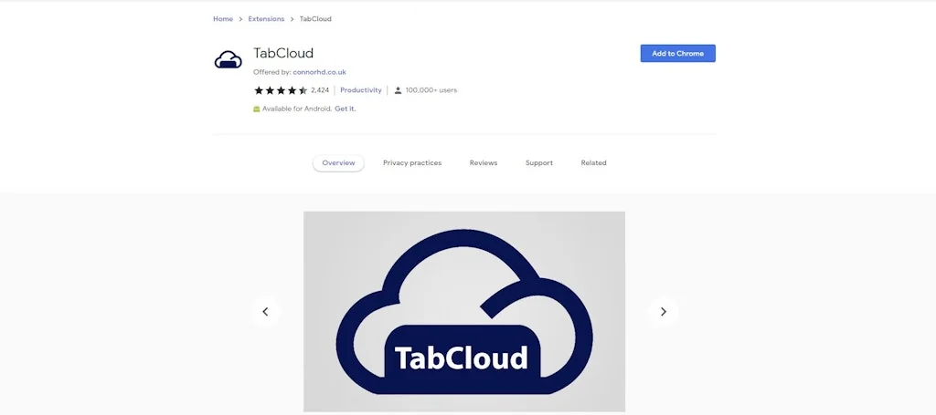Screen dimensions: 936x415
Task: Click the users person icon
Action: click(399, 90)
